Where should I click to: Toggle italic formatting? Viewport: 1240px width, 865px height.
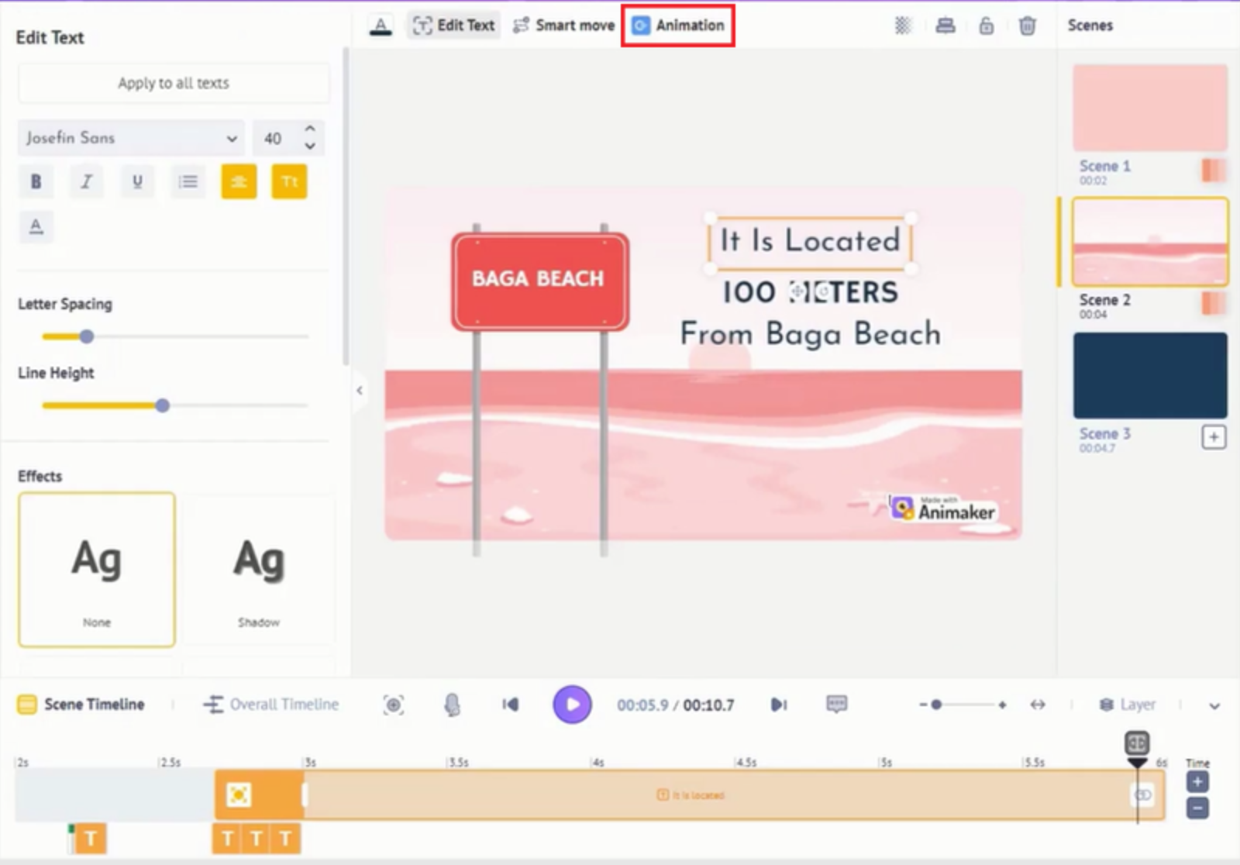[x=86, y=181]
